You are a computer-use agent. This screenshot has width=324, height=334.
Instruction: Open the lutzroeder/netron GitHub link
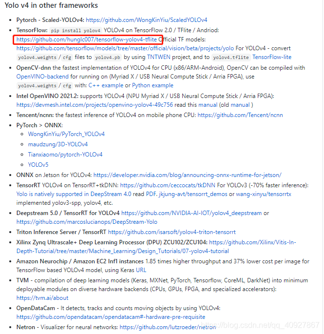click(168, 327)
